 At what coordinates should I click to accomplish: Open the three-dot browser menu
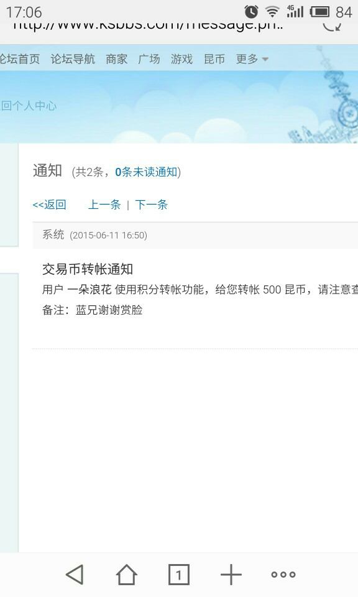pyautogui.click(x=283, y=575)
